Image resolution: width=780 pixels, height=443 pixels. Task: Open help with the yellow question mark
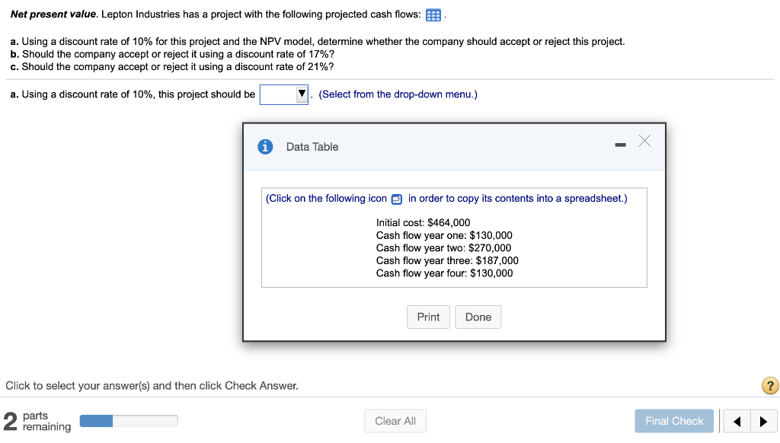coord(770,386)
